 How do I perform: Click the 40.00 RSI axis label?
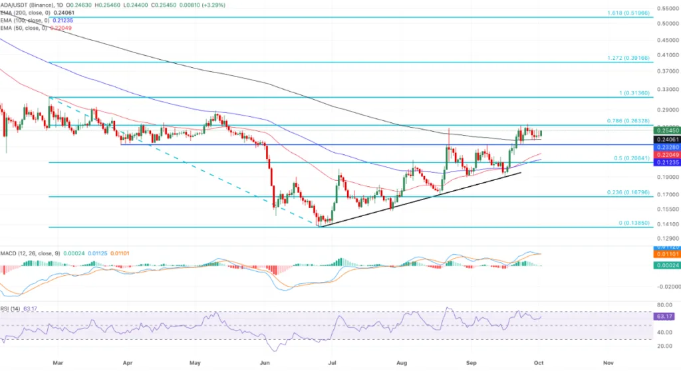664,333
